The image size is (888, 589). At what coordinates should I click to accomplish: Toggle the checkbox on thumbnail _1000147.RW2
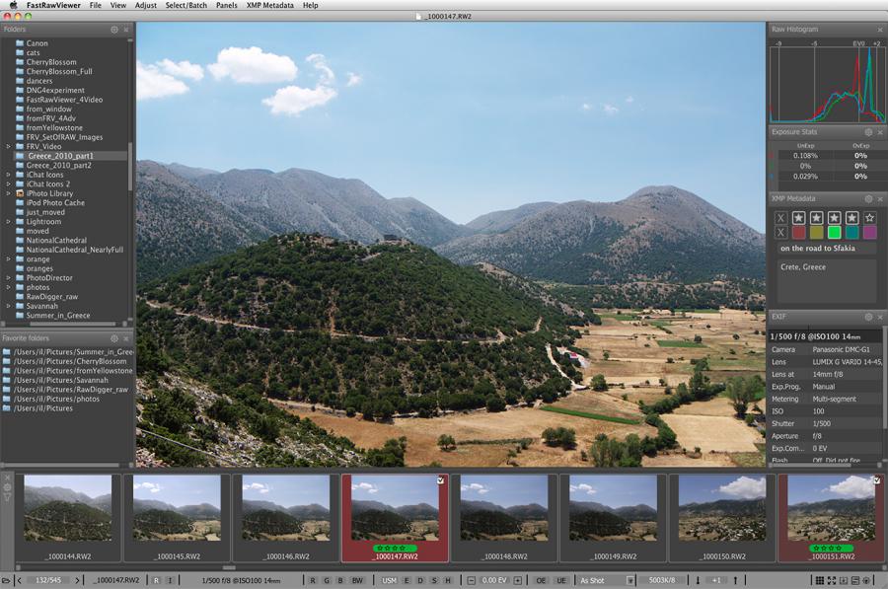point(440,480)
